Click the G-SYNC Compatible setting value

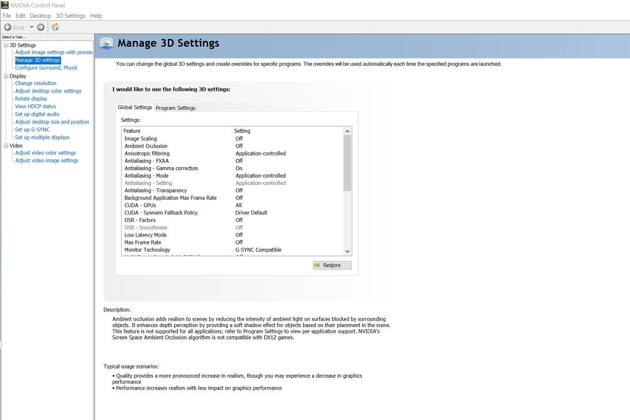pos(258,250)
